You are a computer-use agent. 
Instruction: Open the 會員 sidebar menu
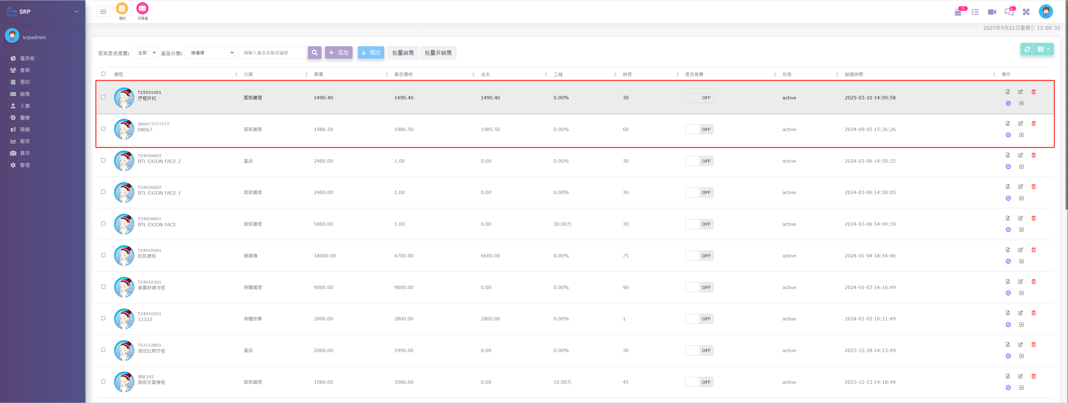point(25,70)
